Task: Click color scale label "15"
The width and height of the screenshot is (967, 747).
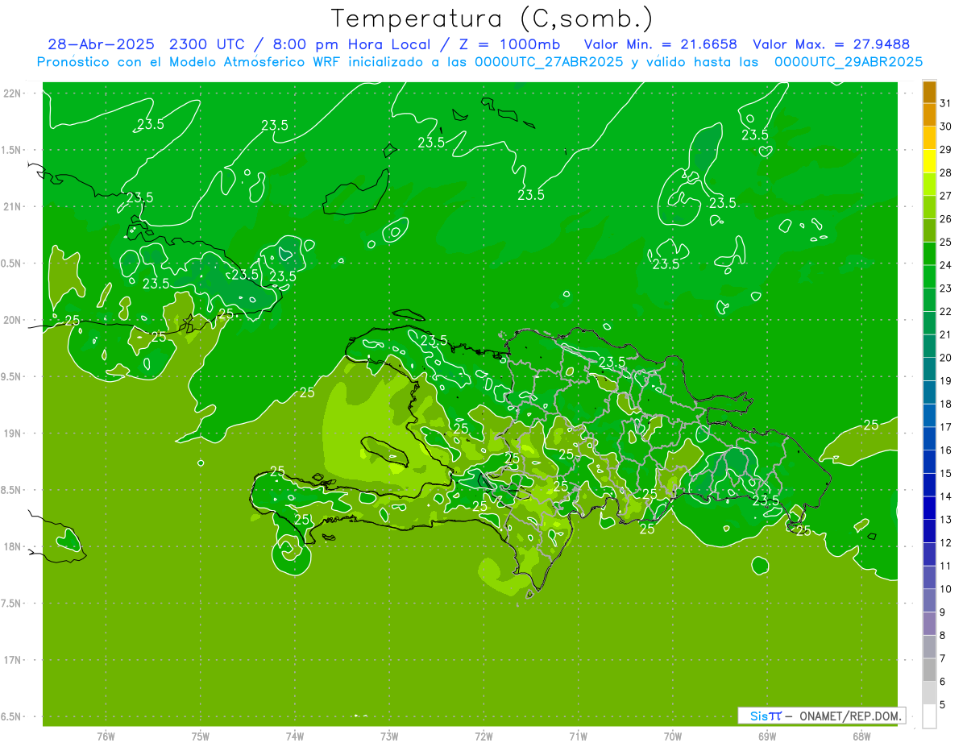Action: [x=945, y=474]
